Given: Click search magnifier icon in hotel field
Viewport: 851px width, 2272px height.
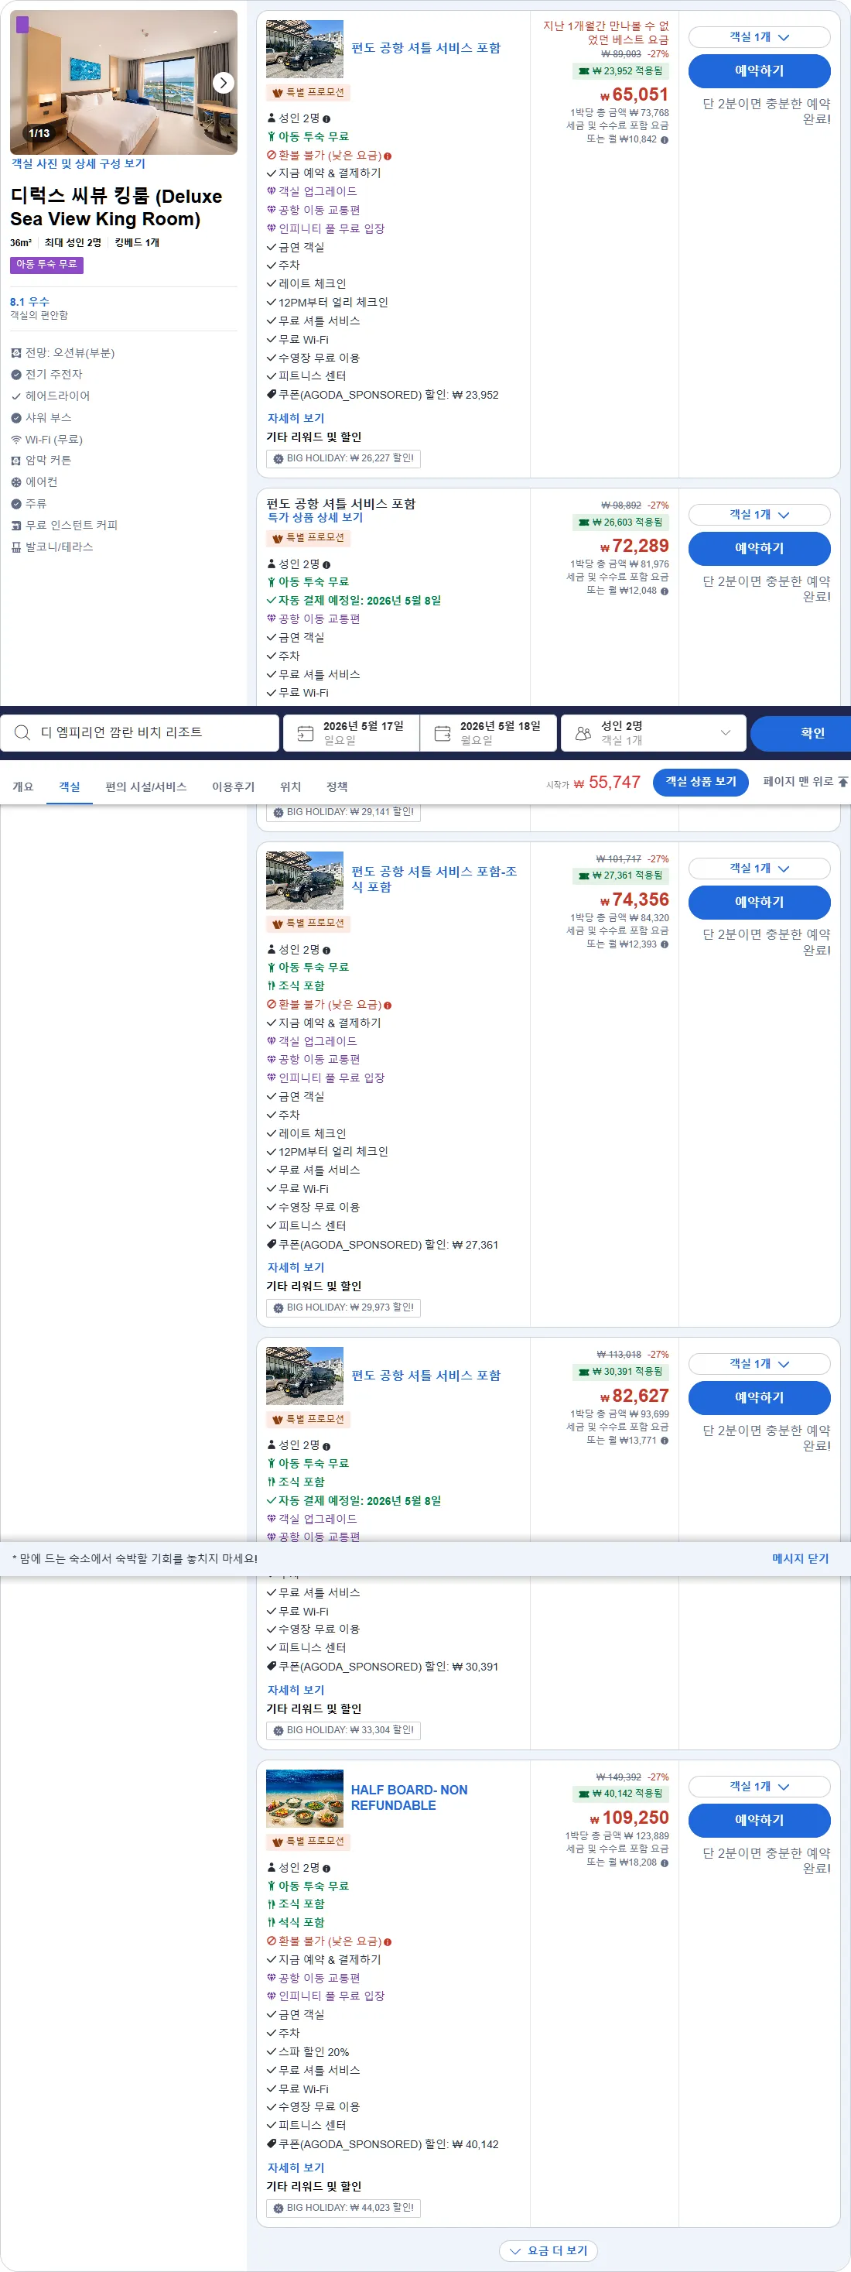Looking at the screenshot, I should tap(23, 733).
